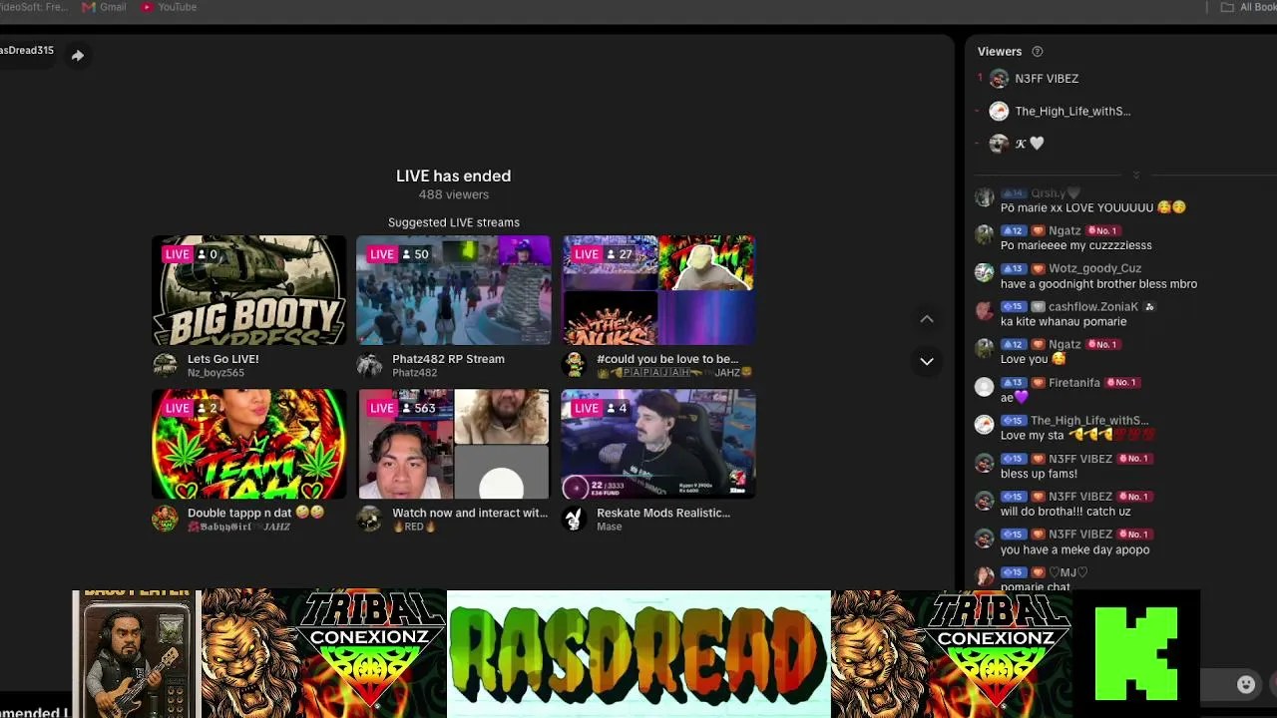Viewport: 1277px width, 718px height.
Task: Click the chat message 'have a goodnight brother bless mbro'
Action: [x=1098, y=284]
